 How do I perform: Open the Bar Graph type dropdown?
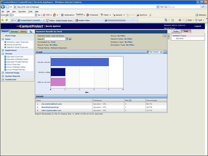161,52
